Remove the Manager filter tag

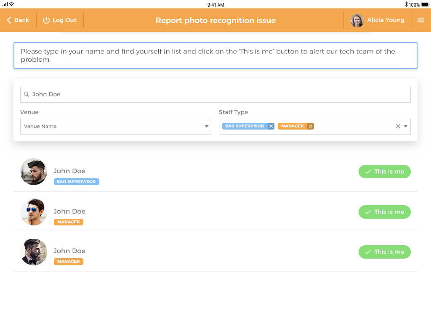pos(311,126)
